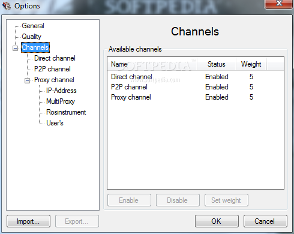Open the General settings page

click(33, 26)
